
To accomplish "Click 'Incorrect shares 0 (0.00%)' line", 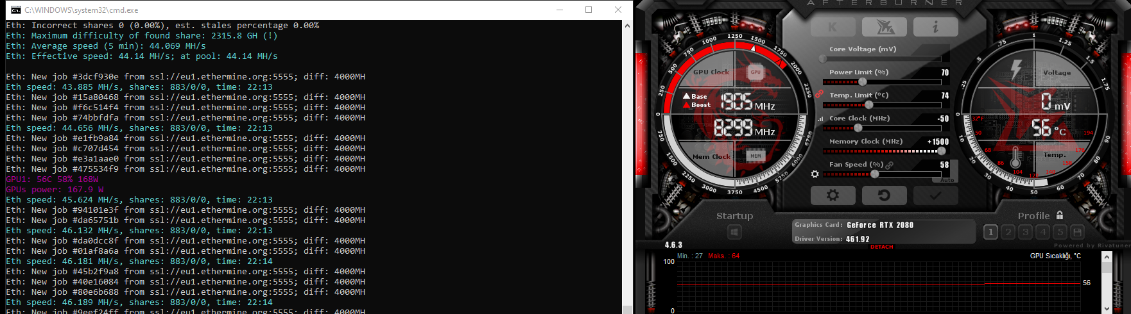I will pos(162,26).
